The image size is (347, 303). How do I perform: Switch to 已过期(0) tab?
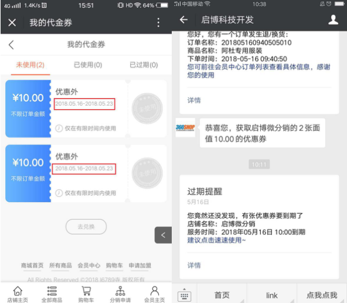(x=144, y=65)
